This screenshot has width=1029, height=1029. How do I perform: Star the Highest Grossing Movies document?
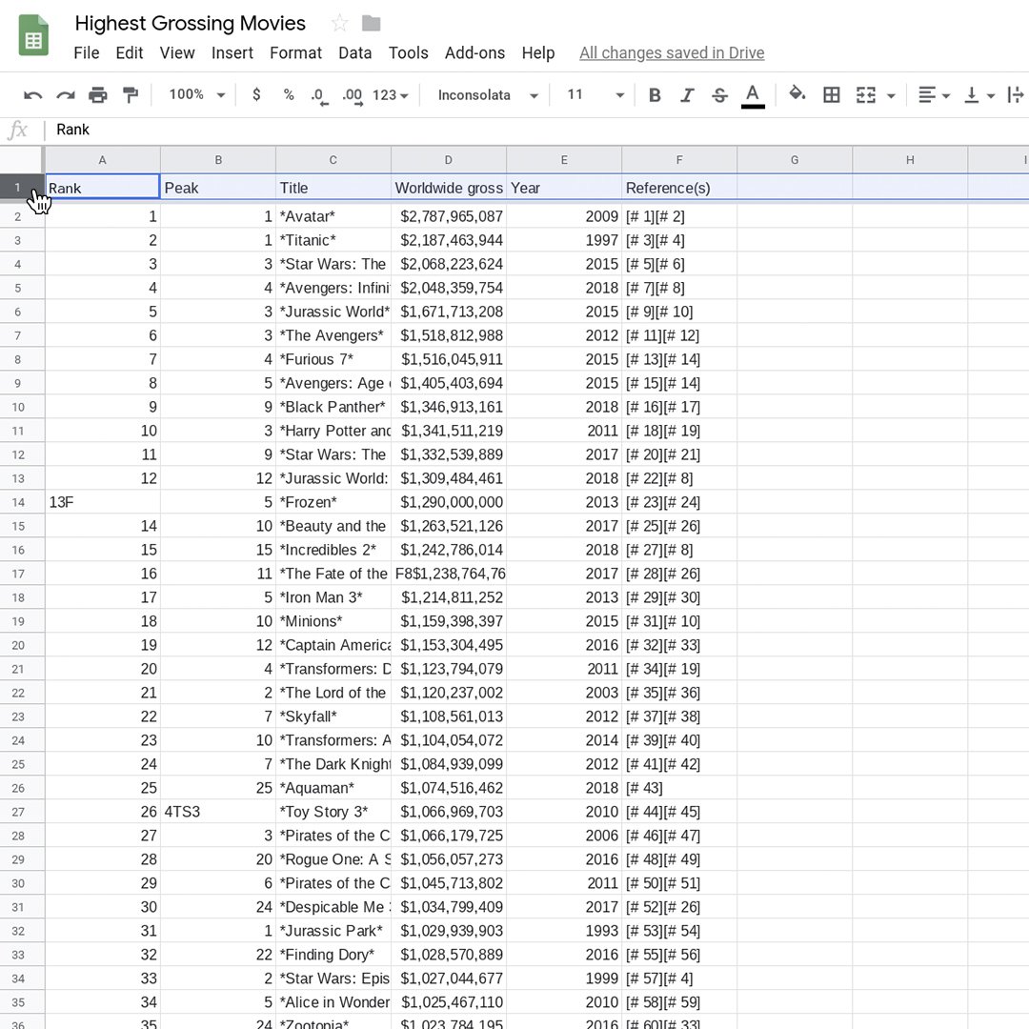click(x=339, y=24)
